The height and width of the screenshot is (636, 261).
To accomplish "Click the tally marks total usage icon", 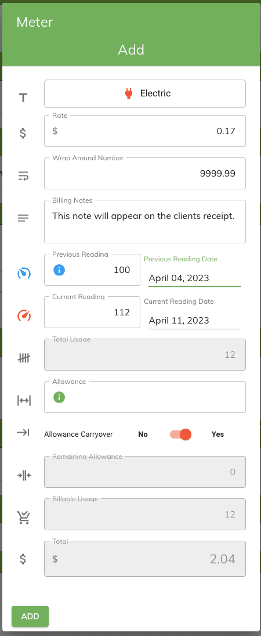I will click(x=24, y=358).
